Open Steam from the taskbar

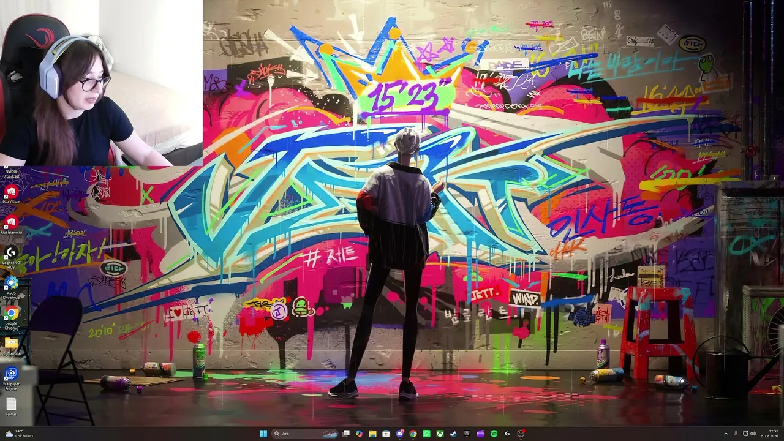pyautogui.click(x=453, y=434)
